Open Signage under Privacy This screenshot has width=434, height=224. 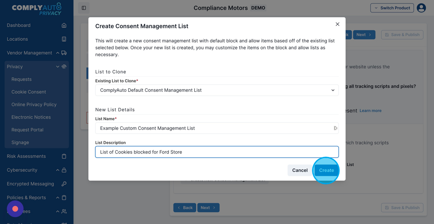(x=20, y=143)
